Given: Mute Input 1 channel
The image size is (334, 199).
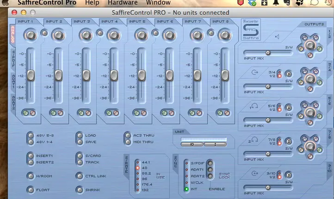Looking at the screenshot, I should point(32,113).
